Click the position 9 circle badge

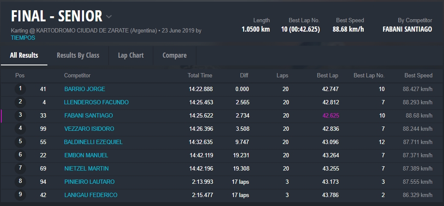point(20,195)
